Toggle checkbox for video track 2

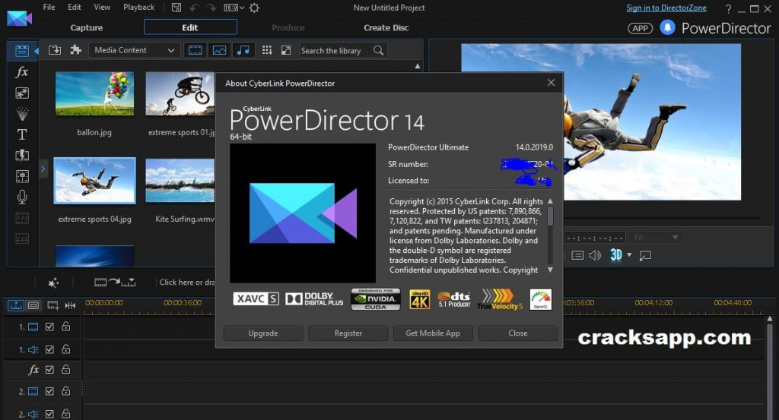(x=49, y=391)
